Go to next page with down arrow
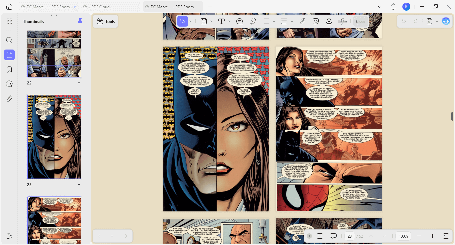 [x=384, y=236]
